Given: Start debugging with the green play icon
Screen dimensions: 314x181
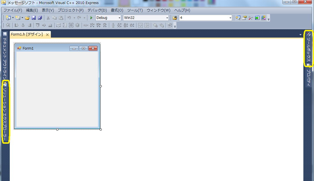Looking at the screenshot, I should click(x=91, y=18).
